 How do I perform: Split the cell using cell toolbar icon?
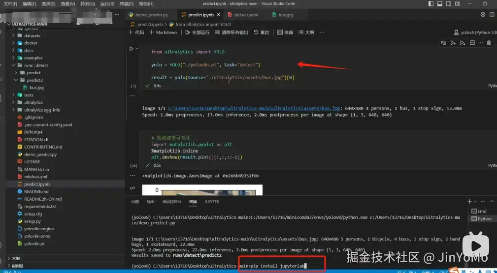click(x=472, y=43)
